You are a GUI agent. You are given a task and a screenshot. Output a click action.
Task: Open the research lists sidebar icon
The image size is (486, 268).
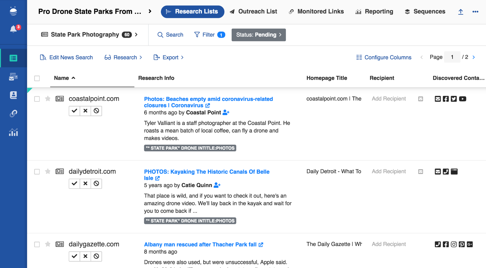coord(13,58)
